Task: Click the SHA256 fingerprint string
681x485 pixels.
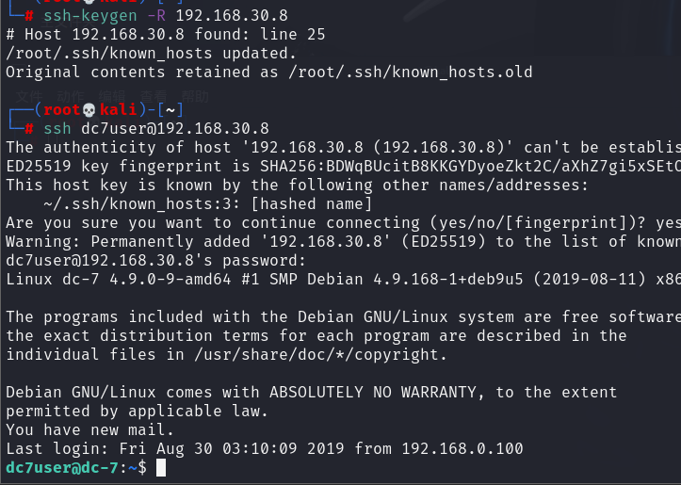Action: [470, 167]
